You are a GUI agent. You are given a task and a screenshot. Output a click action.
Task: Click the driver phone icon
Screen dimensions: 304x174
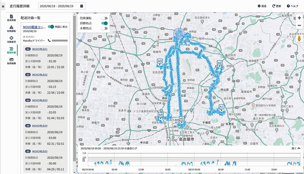[49, 40]
